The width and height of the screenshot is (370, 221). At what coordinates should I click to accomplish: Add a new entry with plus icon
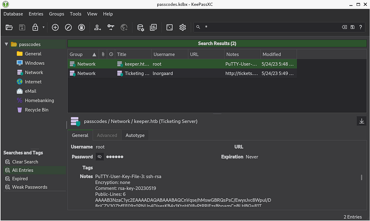55,27
